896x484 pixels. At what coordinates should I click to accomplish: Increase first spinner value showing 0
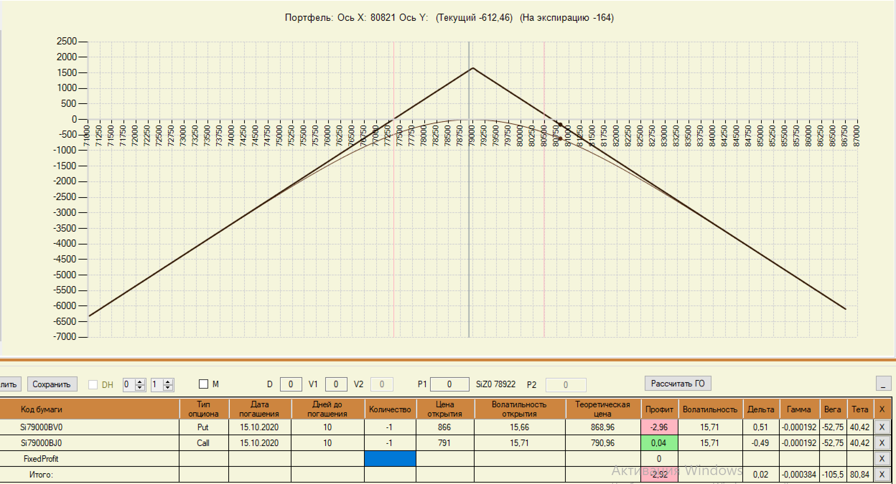[x=140, y=382]
